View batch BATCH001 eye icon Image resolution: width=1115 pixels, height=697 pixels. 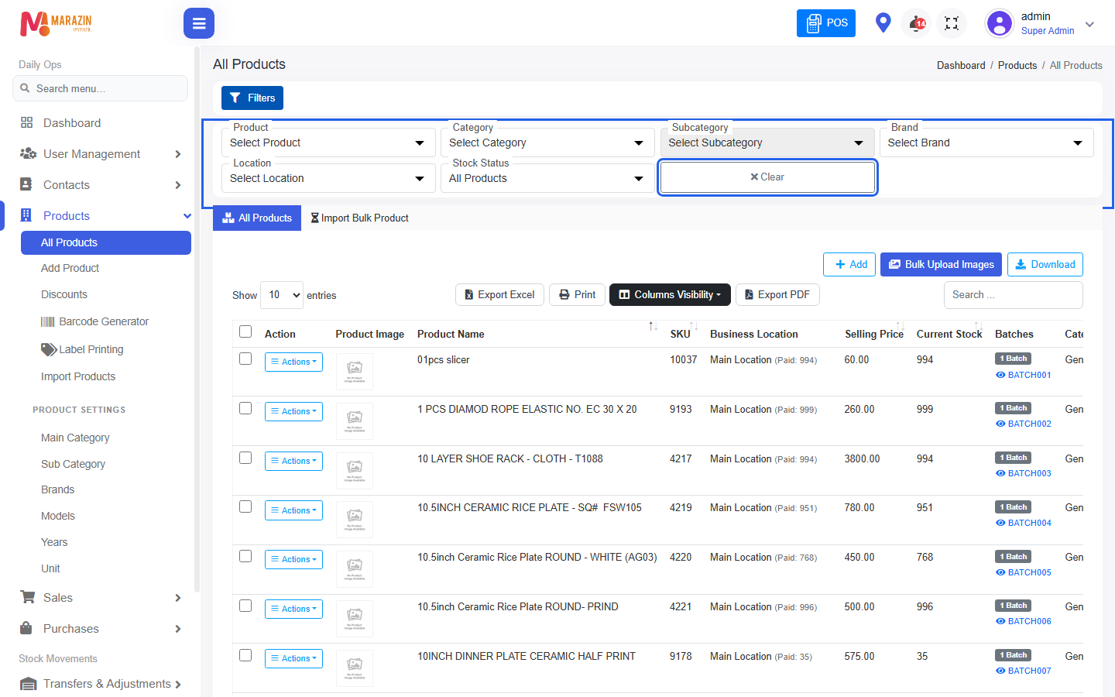tap(1000, 375)
